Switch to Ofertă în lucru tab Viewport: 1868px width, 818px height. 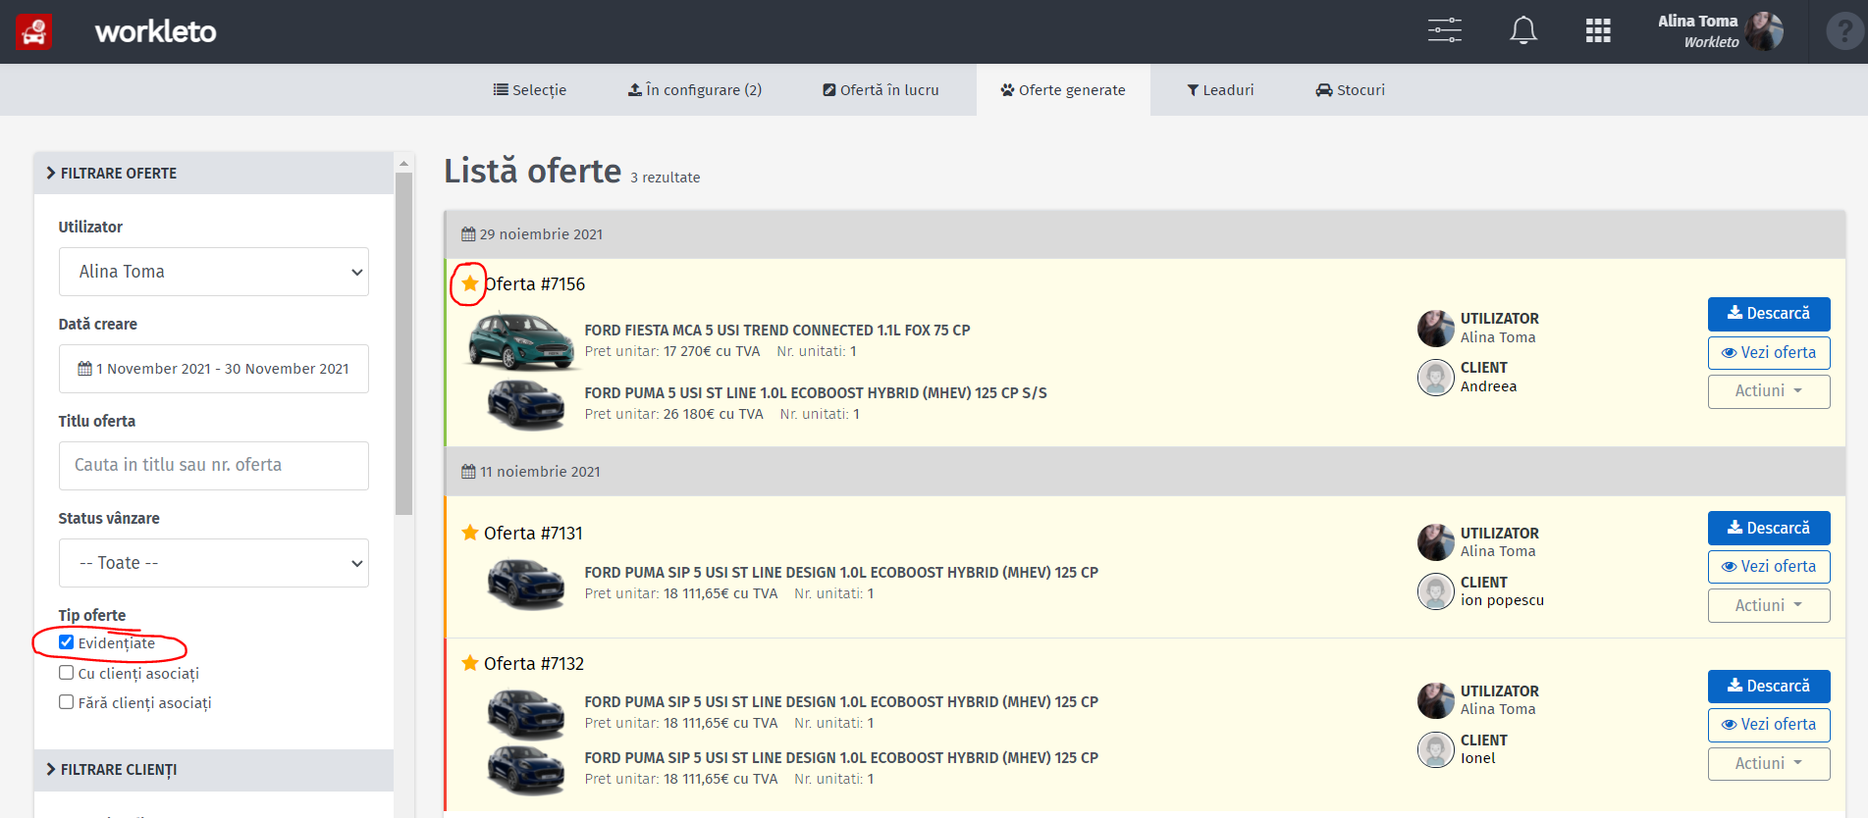click(881, 90)
